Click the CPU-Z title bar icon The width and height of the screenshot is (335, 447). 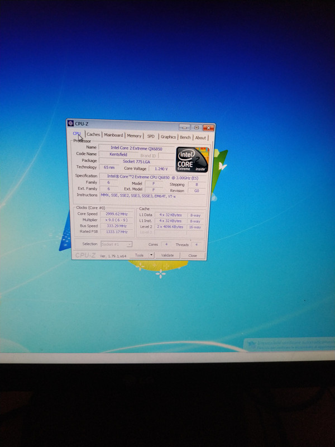click(x=70, y=123)
